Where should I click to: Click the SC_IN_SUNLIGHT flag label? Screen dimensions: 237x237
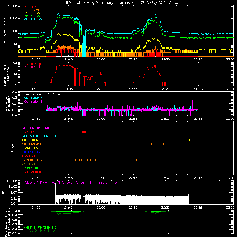pos(34,140)
